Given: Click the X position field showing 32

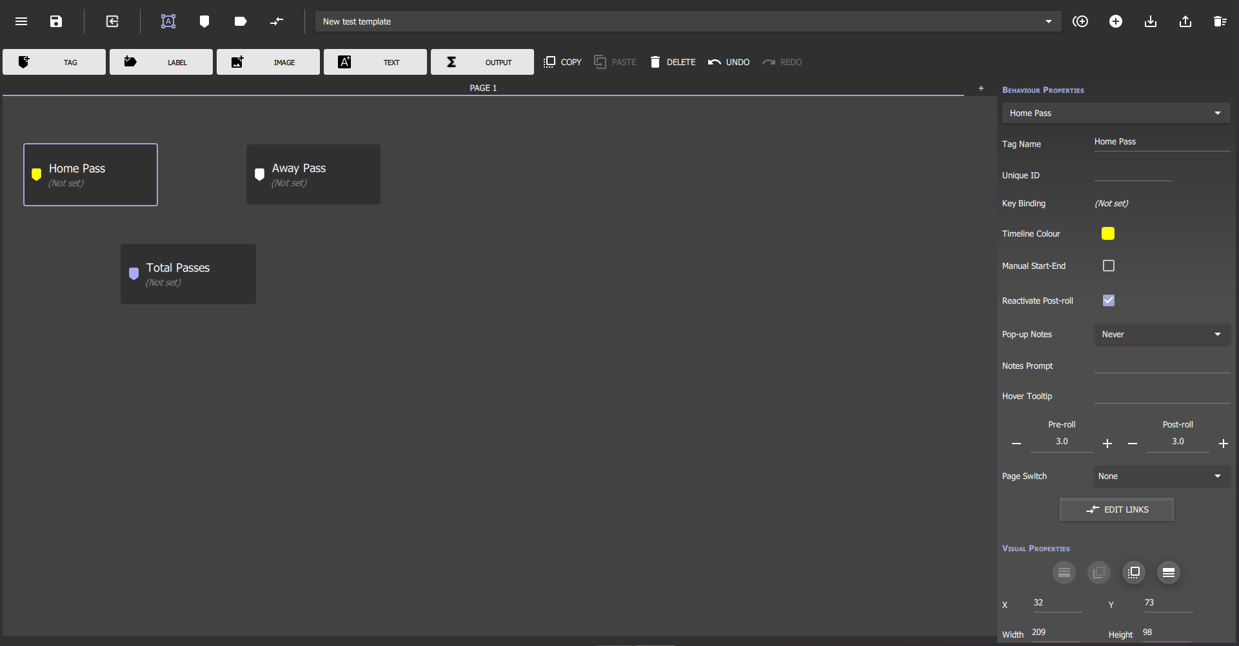Looking at the screenshot, I should (1058, 603).
